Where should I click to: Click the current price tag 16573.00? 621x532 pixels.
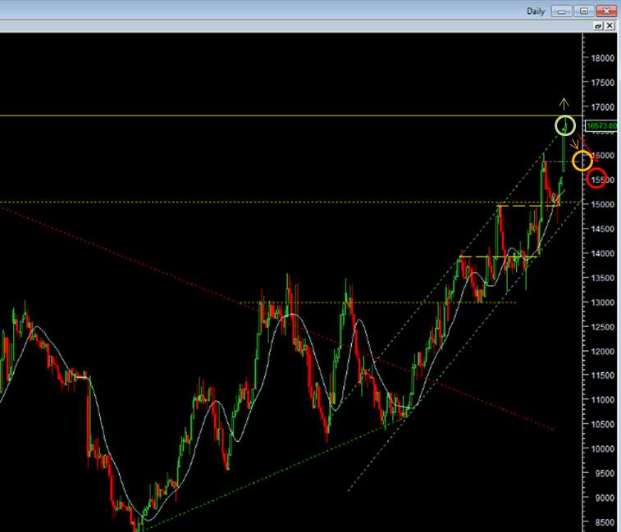[x=601, y=126]
